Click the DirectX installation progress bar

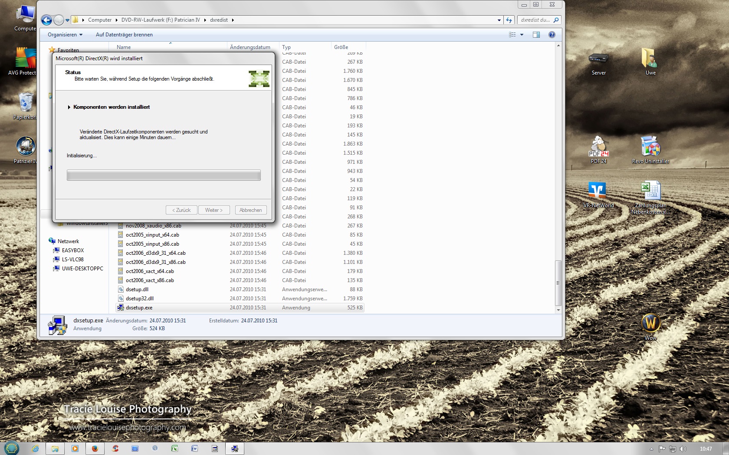coord(164,175)
